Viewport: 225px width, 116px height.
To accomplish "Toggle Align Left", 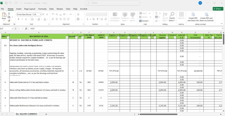I will (x=53, y=19).
